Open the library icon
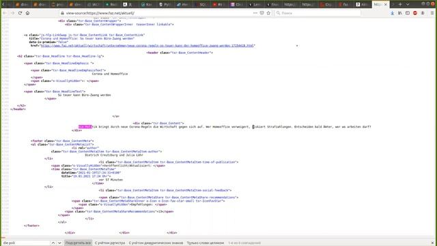Viewport: 437px width, 246px height. tap(400, 13)
